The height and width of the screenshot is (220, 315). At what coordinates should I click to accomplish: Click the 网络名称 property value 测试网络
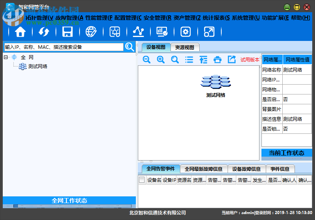[x=297, y=70]
